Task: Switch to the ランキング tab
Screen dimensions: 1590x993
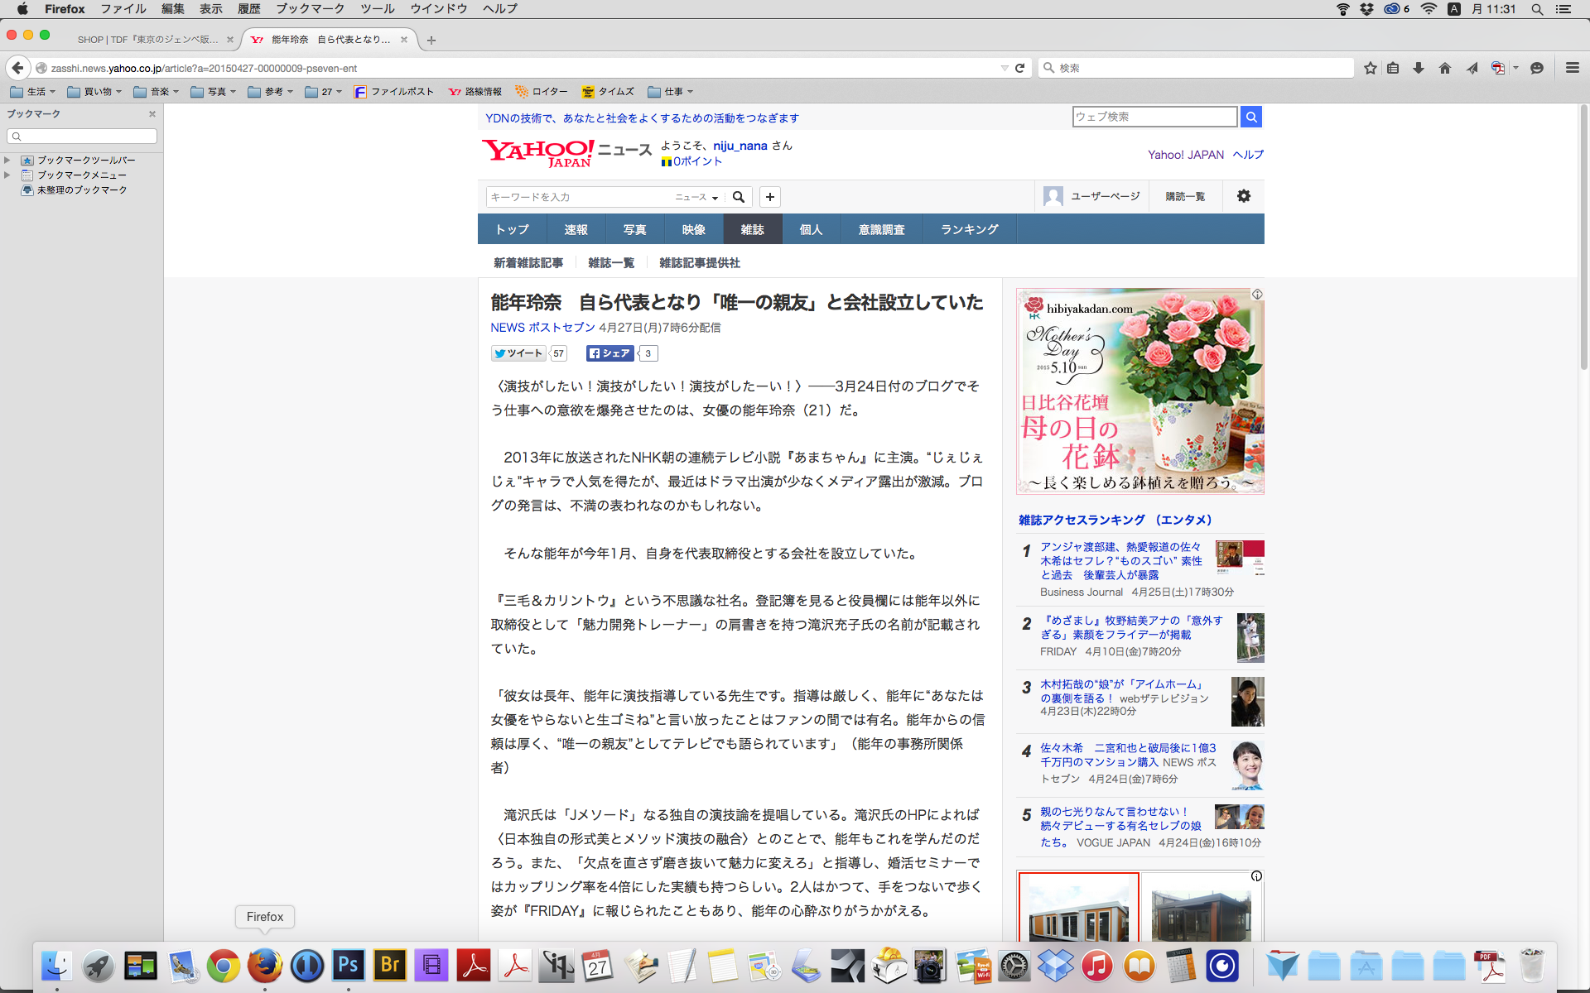Action: [969, 229]
